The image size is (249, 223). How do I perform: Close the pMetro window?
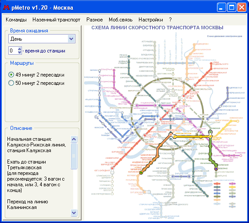tap(242, 7)
